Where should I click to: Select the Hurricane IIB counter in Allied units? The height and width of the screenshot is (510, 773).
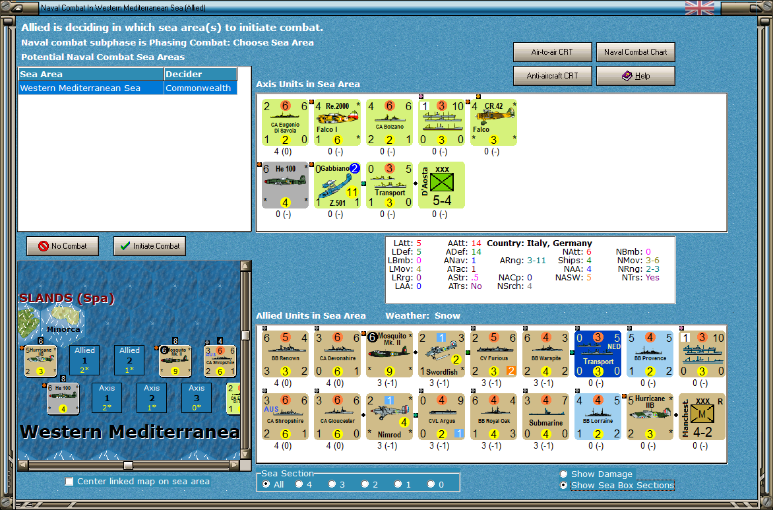point(650,417)
